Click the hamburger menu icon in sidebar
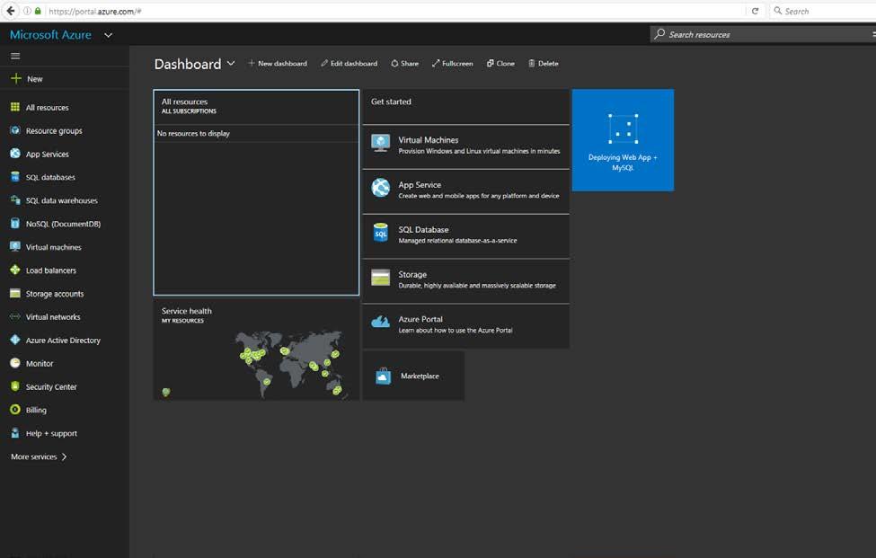 pos(15,56)
